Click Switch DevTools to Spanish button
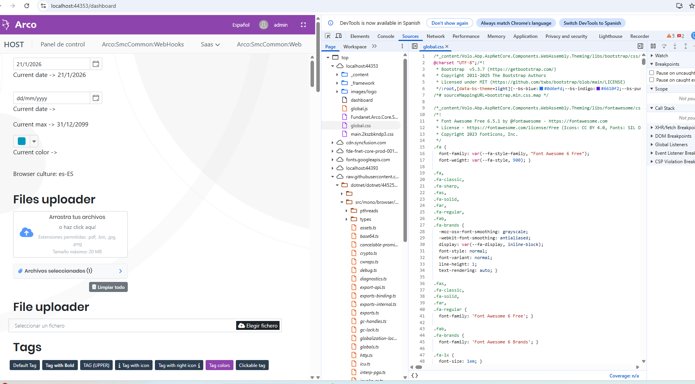This screenshot has width=695, height=384. [x=592, y=23]
